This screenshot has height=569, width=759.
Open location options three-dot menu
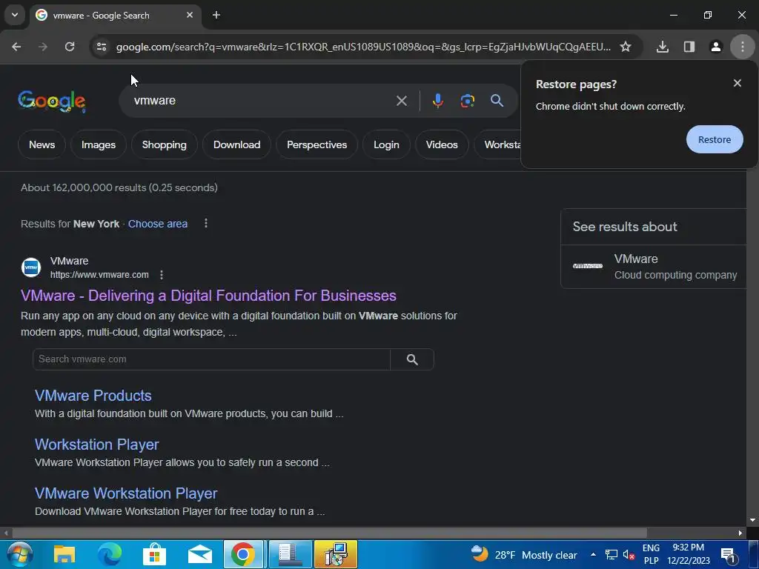(206, 223)
